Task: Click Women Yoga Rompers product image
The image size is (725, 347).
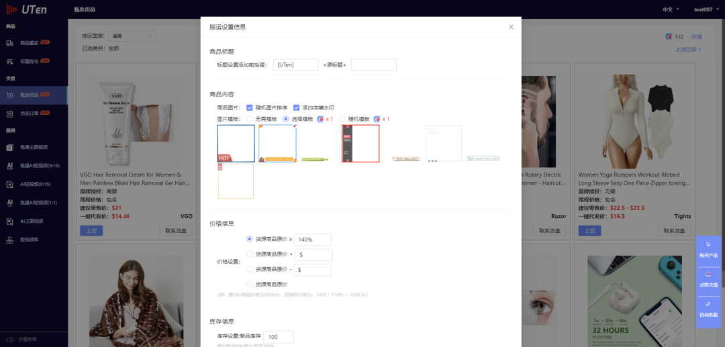Action: click(x=634, y=121)
